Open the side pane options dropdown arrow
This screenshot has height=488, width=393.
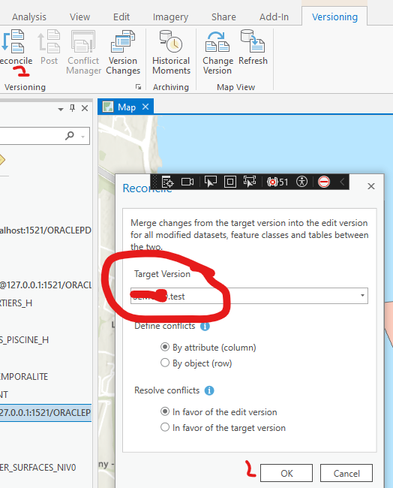click(x=61, y=109)
